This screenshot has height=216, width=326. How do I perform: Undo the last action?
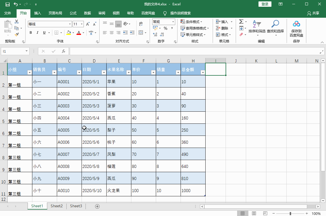point(16,4)
